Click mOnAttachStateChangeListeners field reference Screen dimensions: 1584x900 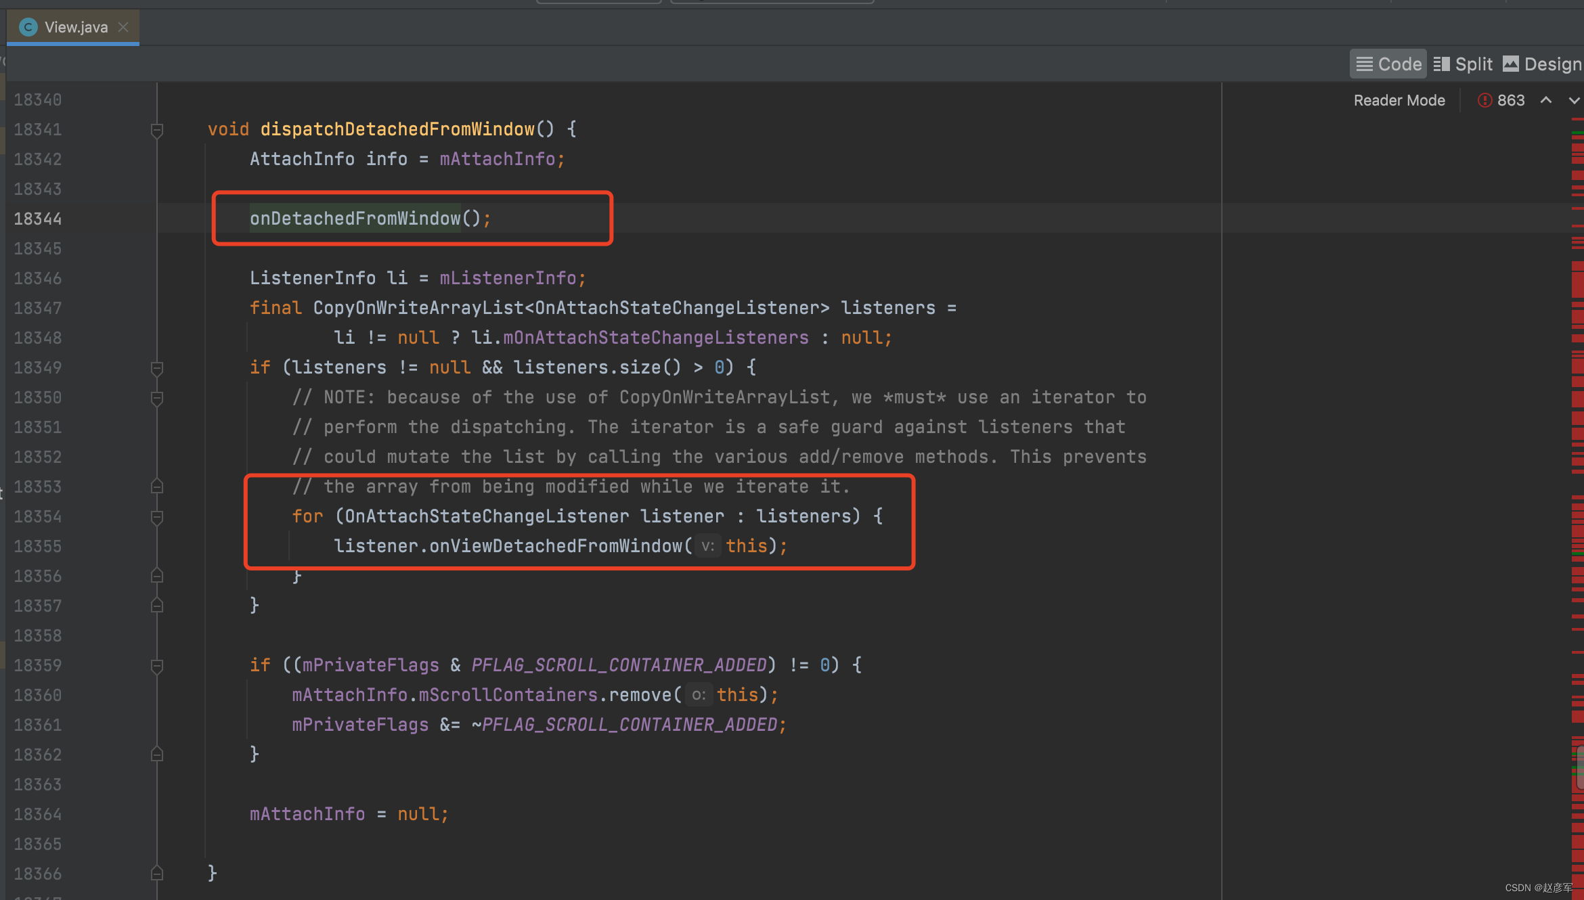(656, 338)
